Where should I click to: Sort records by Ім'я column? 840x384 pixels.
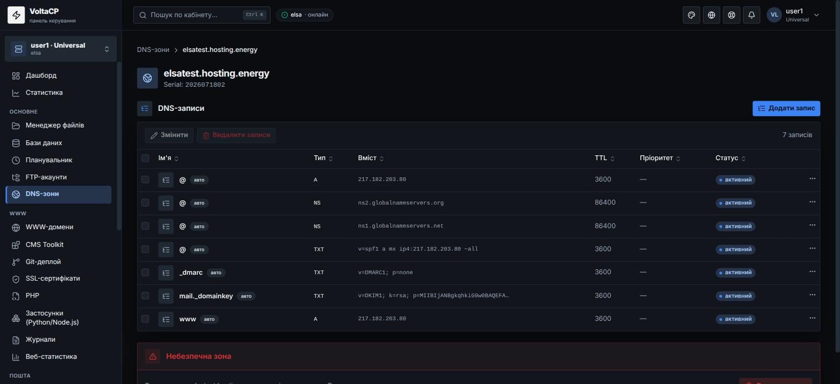point(168,158)
